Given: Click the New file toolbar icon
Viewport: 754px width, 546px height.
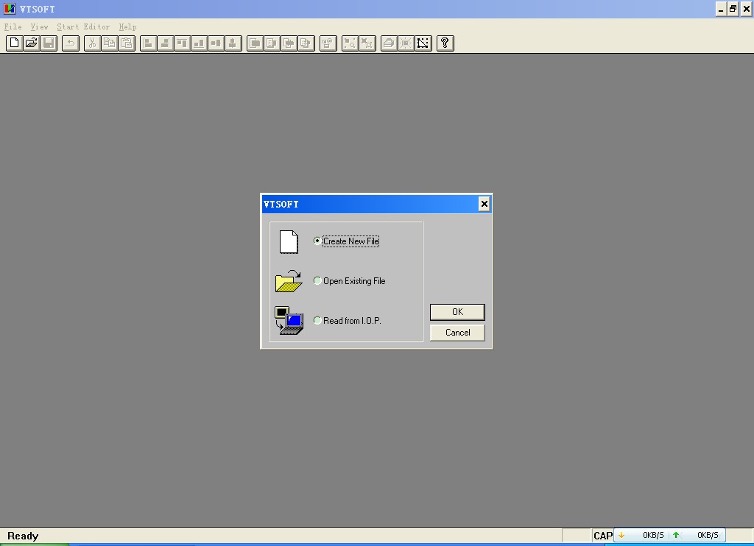Looking at the screenshot, I should (x=14, y=43).
